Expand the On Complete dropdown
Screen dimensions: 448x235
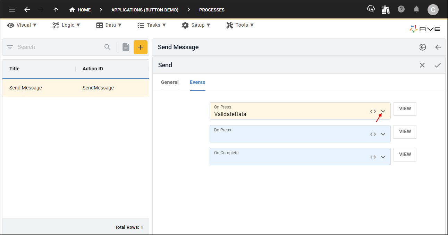[383, 157]
